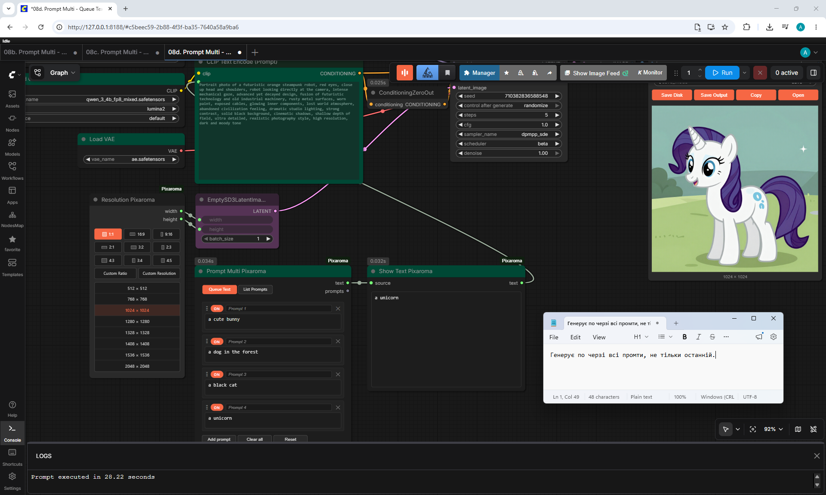The image size is (826, 495).
Task: Open the sampler_name dpmpp_sde selector
Action: (509, 134)
